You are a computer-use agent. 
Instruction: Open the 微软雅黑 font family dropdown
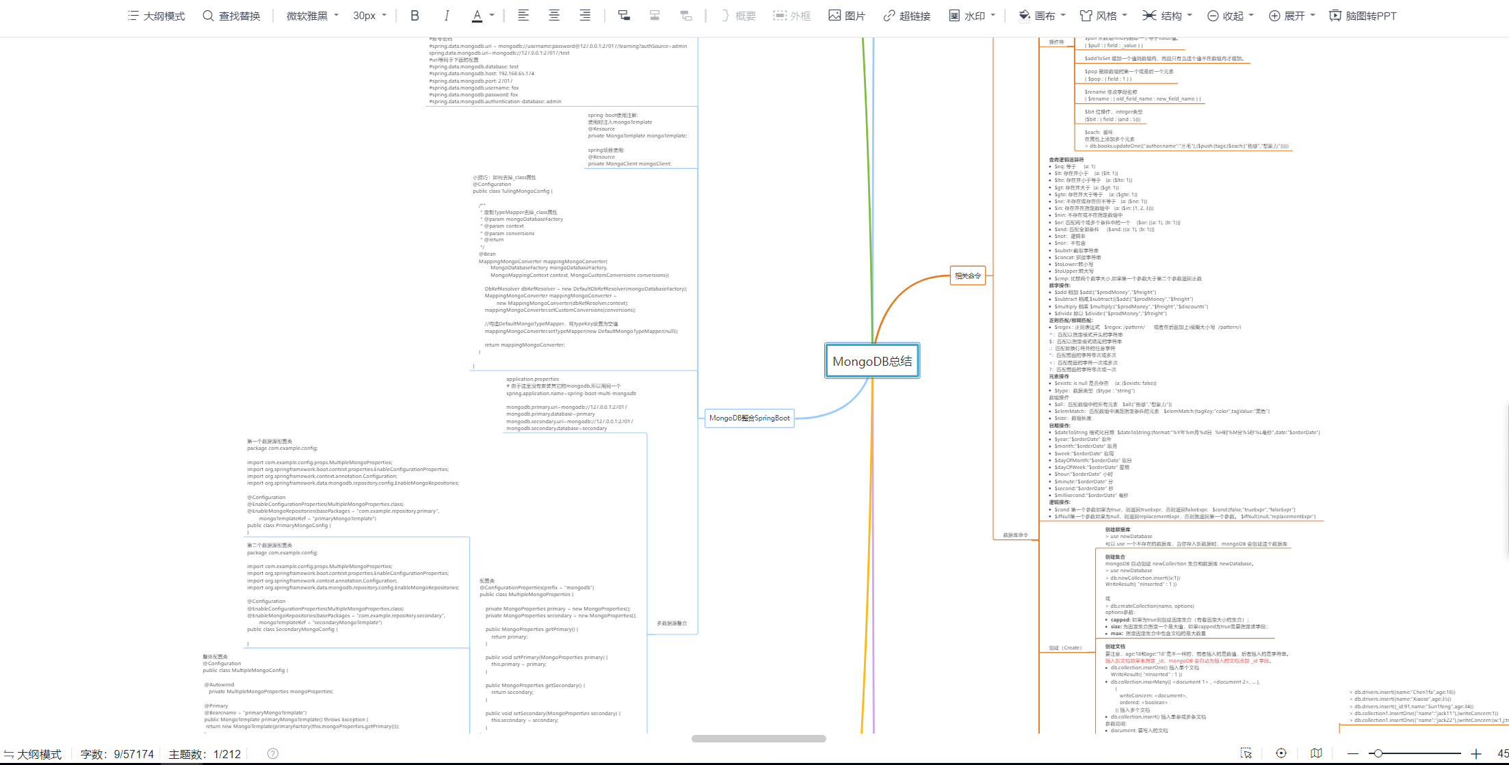coord(312,16)
